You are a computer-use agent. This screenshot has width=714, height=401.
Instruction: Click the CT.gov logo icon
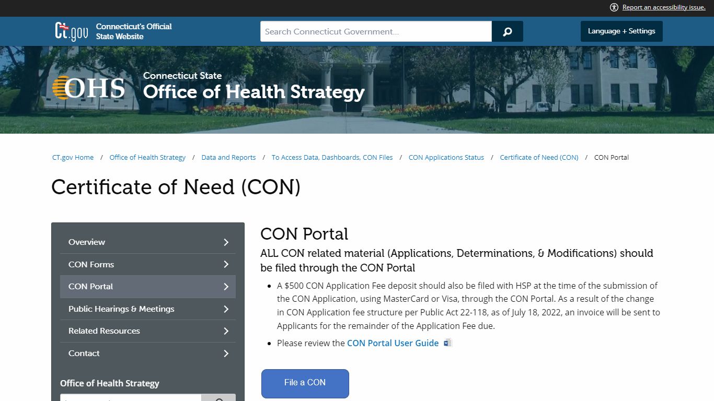coord(72,31)
